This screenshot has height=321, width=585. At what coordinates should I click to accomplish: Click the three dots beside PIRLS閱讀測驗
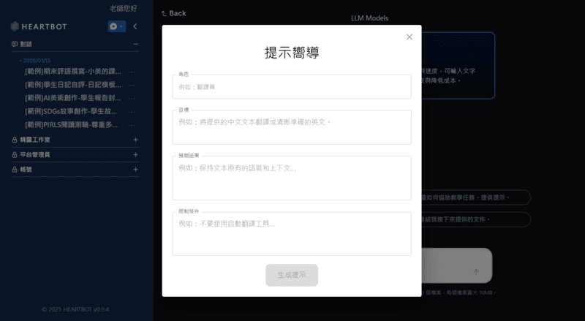(x=132, y=125)
